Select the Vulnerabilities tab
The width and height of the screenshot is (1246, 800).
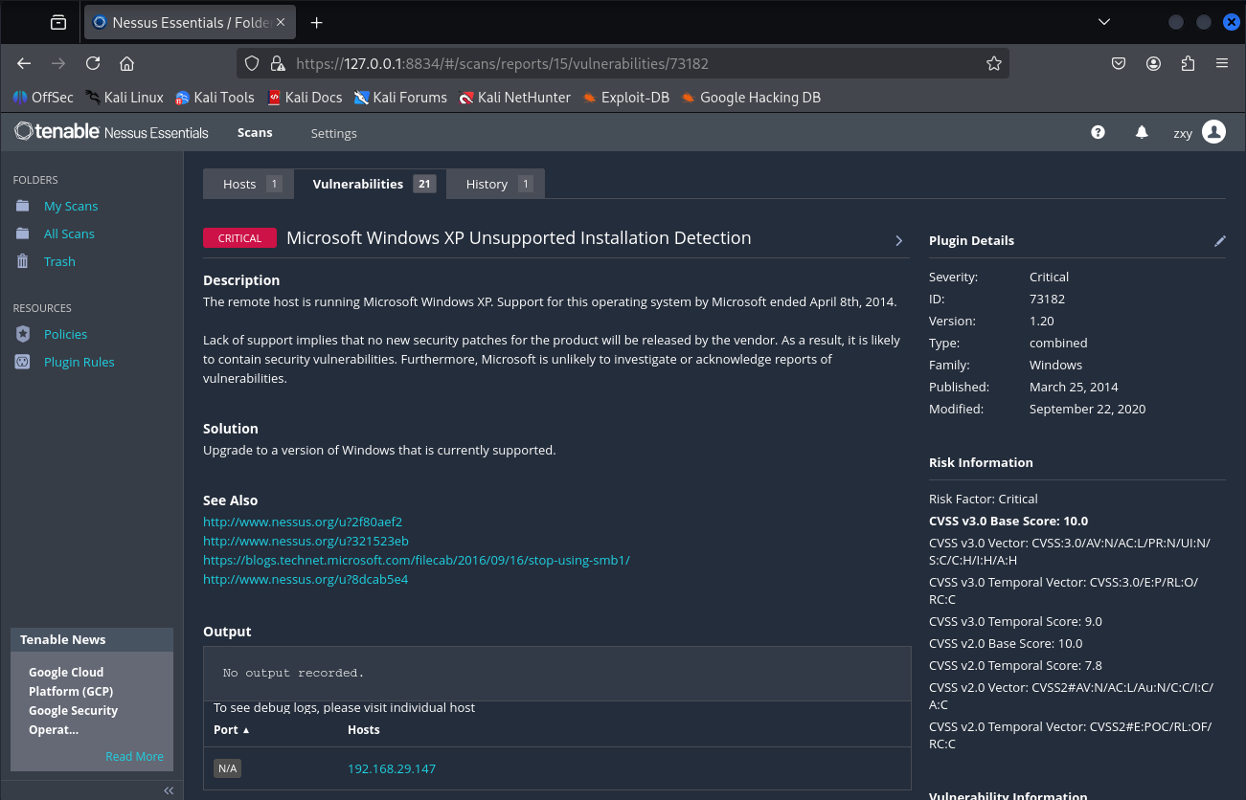tap(370, 184)
